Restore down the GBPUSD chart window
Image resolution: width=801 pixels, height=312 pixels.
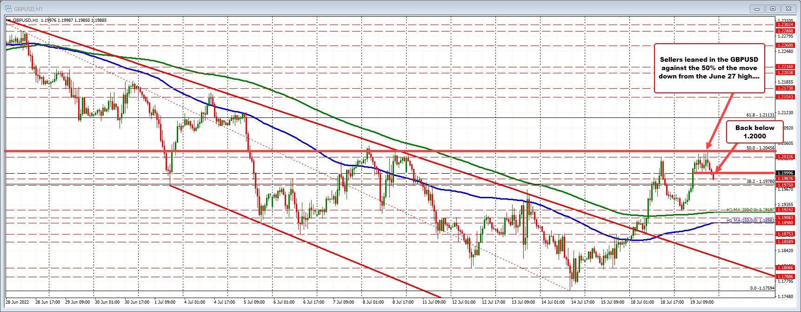coord(773,9)
